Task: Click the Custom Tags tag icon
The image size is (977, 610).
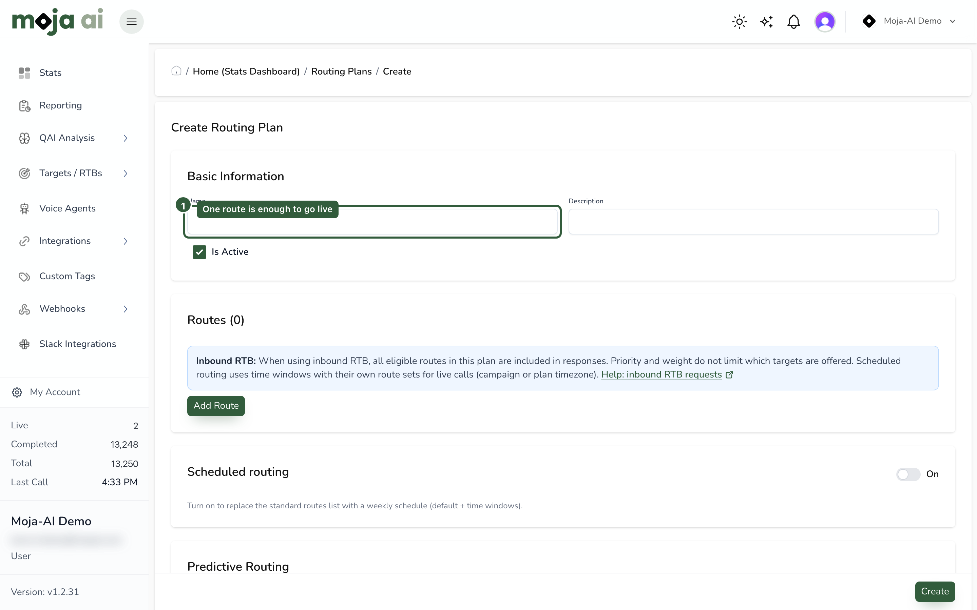Action: pos(24,276)
